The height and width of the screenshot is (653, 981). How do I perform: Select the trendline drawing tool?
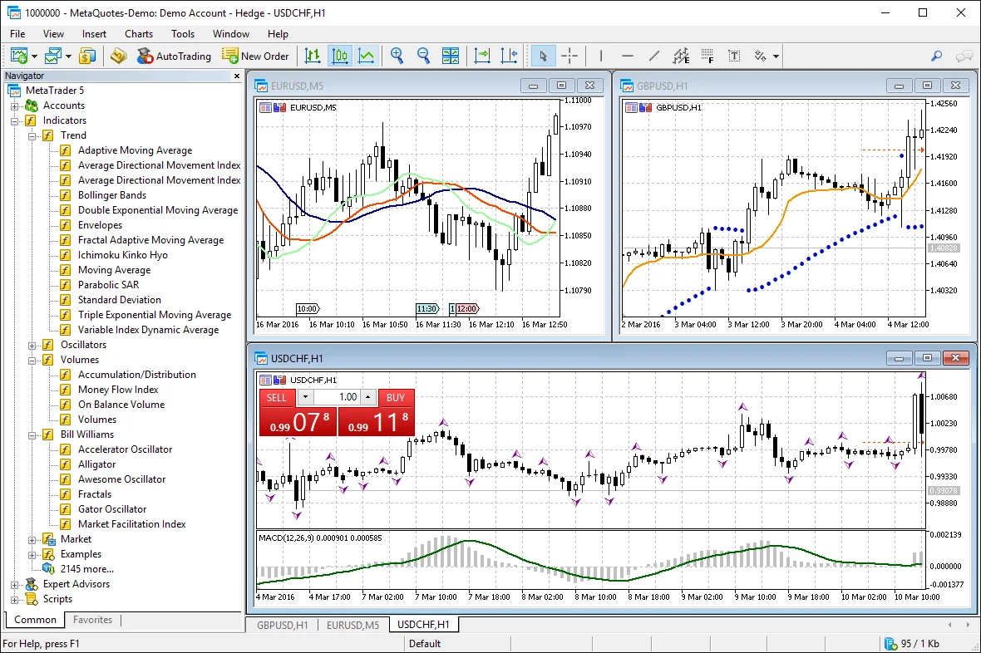654,56
